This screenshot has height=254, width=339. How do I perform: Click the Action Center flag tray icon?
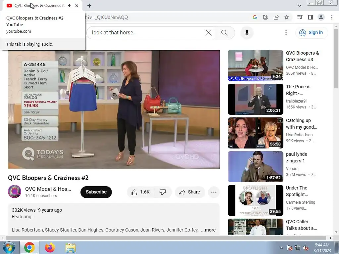coord(289,248)
